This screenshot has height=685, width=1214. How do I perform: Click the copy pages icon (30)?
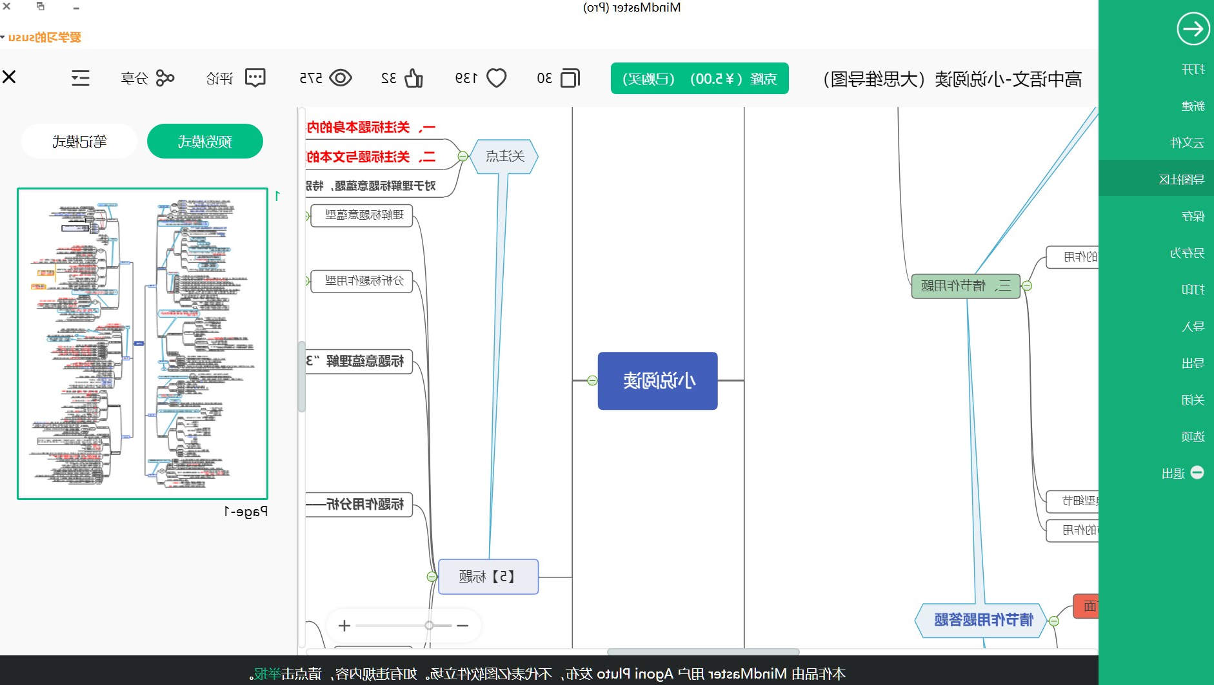tap(570, 78)
